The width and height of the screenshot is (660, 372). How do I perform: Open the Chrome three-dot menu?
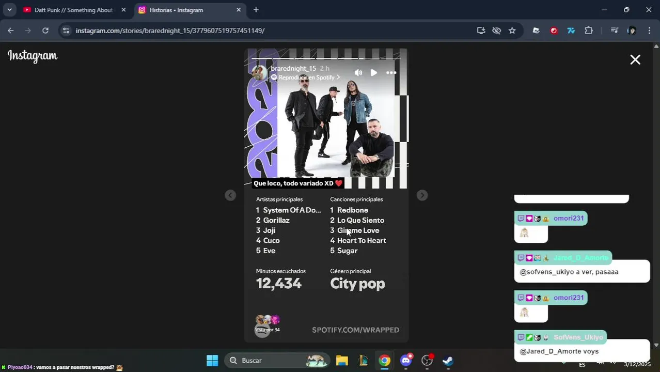[x=649, y=30]
